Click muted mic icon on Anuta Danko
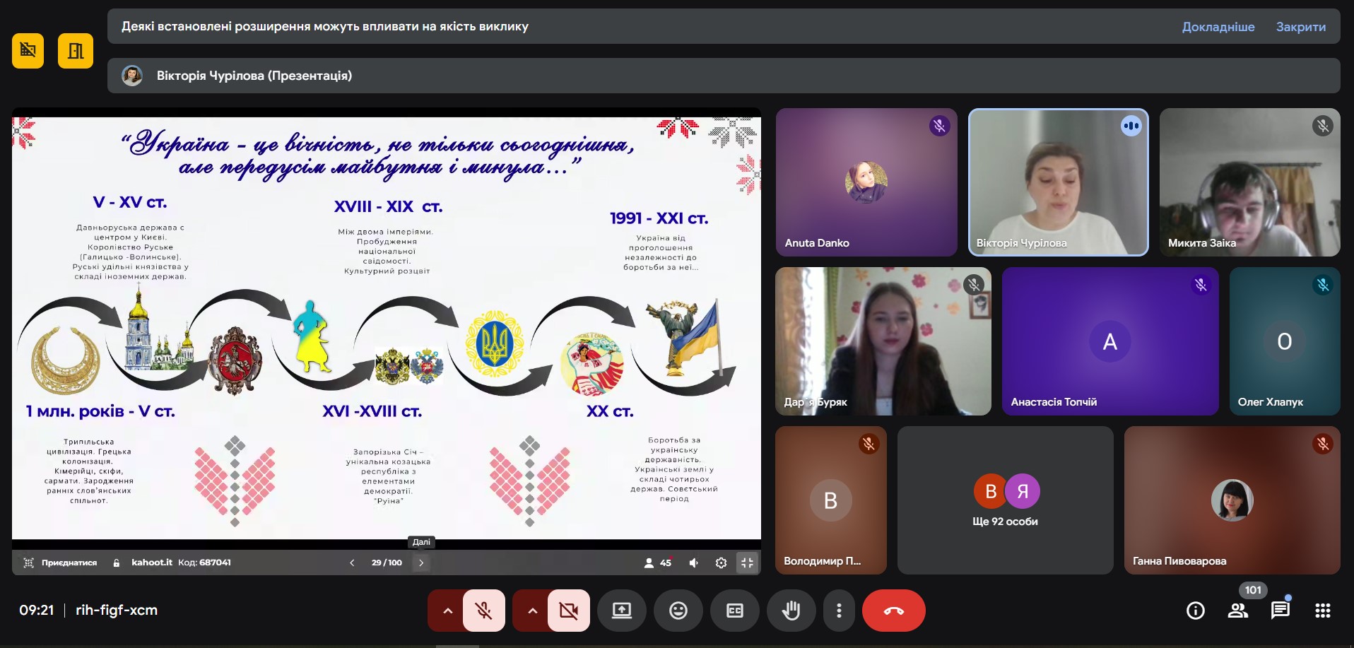1354x648 pixels. tap(939, 126)
